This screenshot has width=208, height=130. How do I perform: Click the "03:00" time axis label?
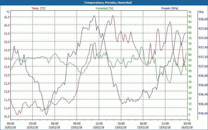tap(33, 124)
